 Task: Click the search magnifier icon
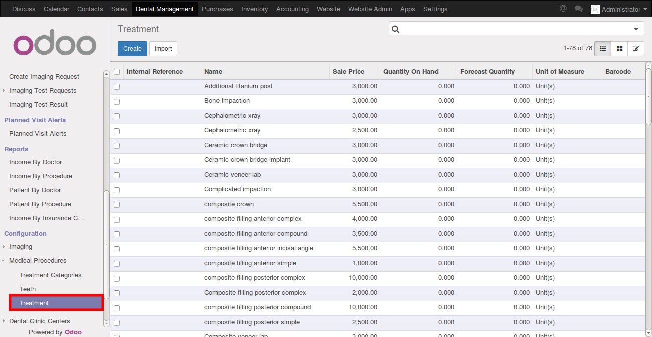coord(395,29)
